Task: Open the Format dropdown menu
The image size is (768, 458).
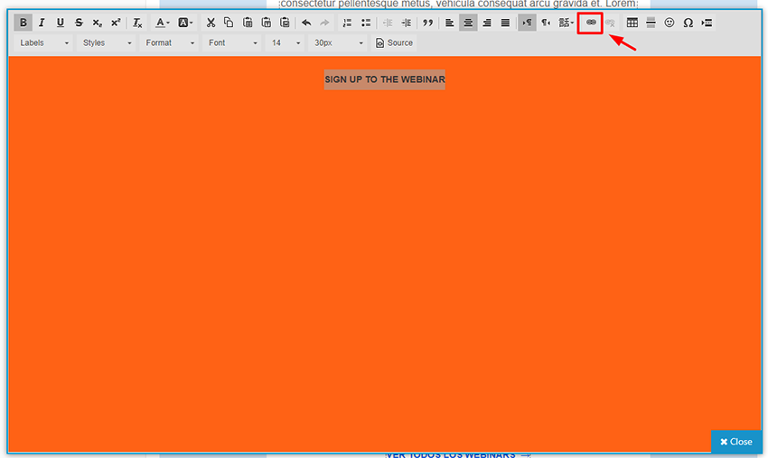Action: (170, 42)
